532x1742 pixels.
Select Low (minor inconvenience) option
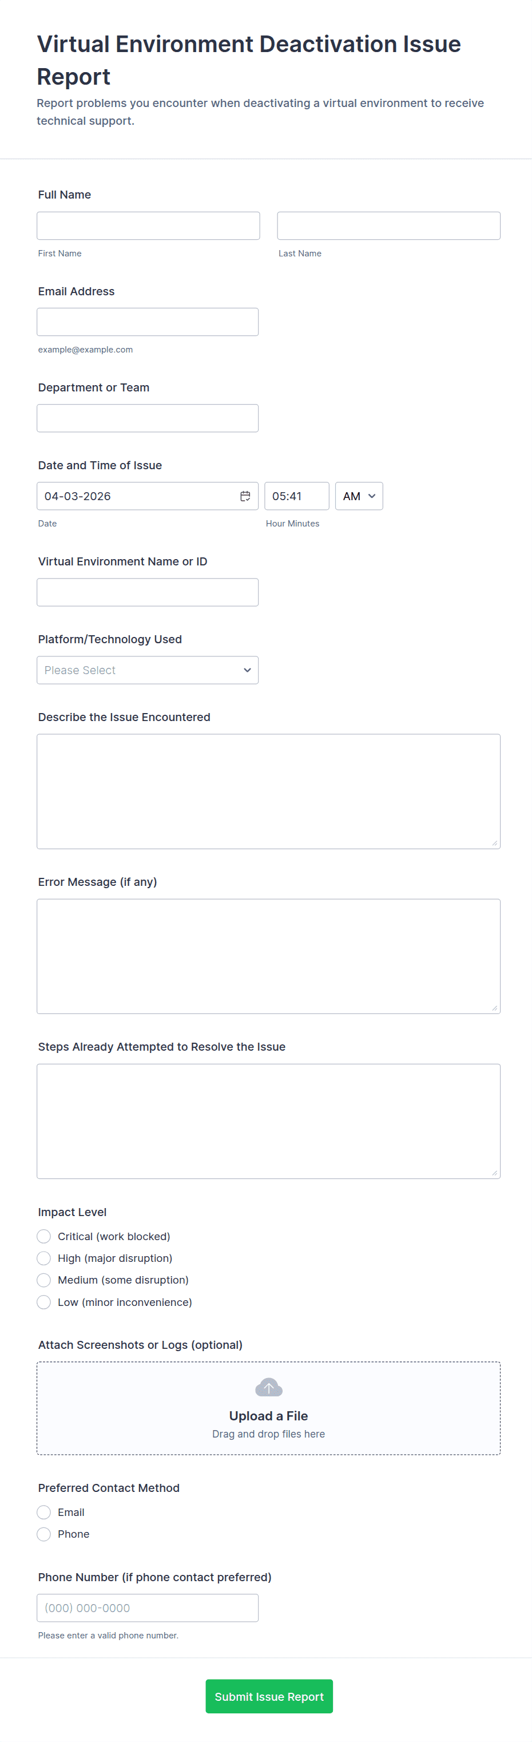point(44,1302)
